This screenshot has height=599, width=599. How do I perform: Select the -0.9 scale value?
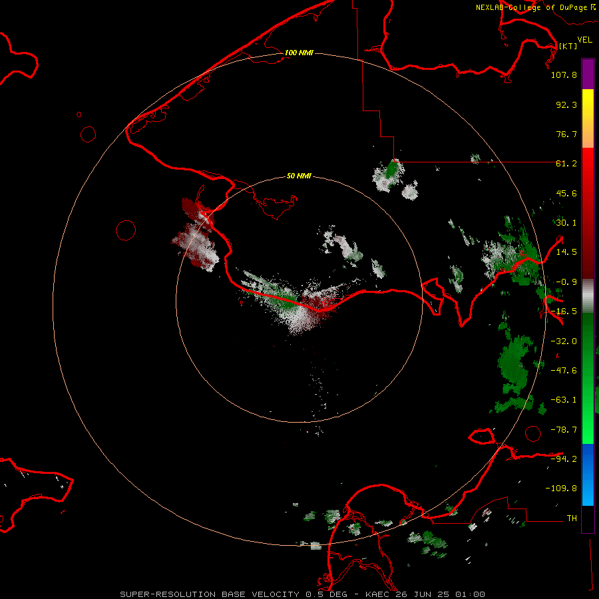tap(566, 282)
